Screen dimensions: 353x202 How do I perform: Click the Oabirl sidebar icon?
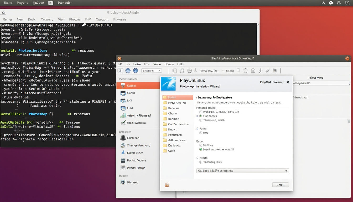(x=123, y=93)
